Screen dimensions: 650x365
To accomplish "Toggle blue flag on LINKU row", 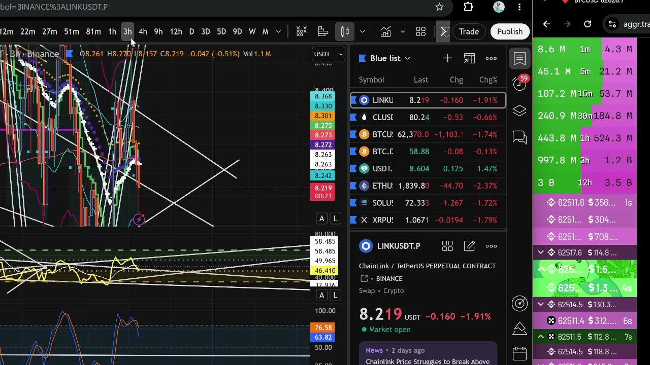I will [x=354, y=100].
